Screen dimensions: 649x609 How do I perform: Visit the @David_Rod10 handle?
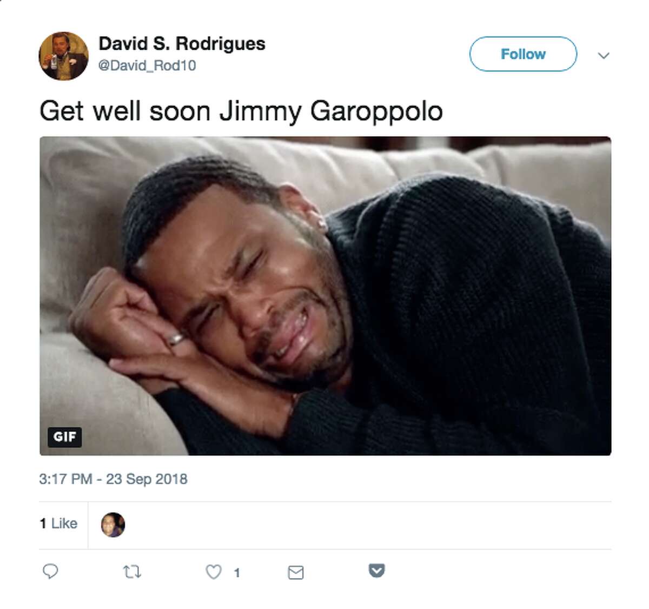click(x=147, y=65)
